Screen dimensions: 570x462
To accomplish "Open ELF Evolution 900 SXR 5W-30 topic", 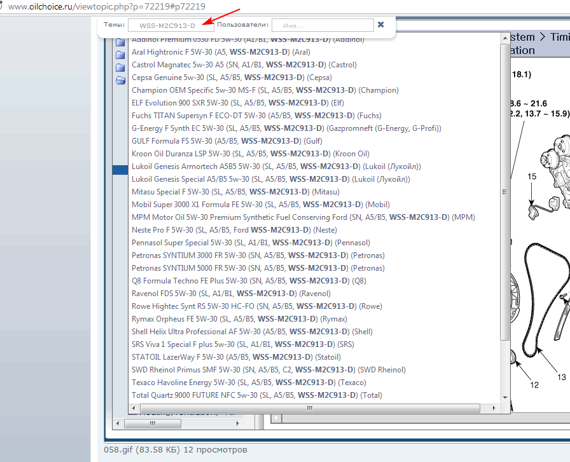I will click(x=238, y=103).
